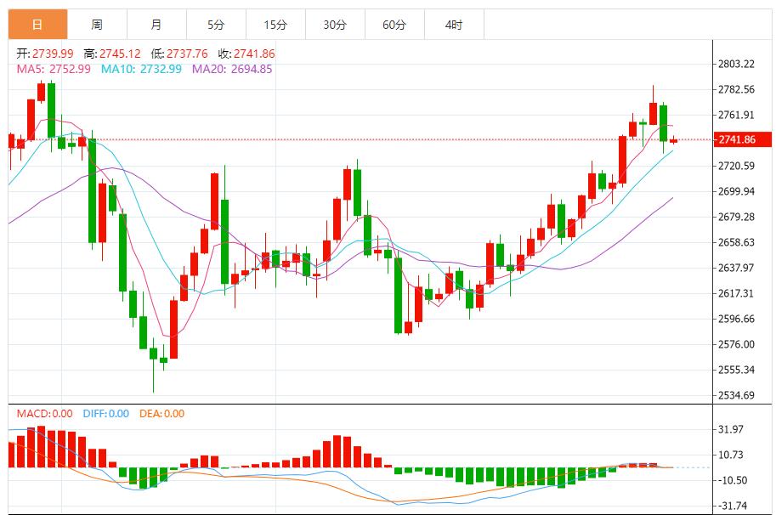Image resolution: width=776 pixels, height=515 pixels.
Task: Click the 2534.69 price axis label
Action: point(736,395)
